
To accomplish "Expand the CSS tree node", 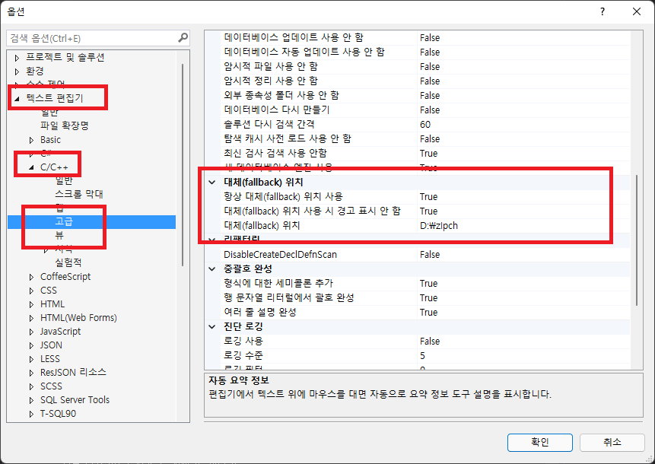I will pyautogui.click(x=31, y=291).
